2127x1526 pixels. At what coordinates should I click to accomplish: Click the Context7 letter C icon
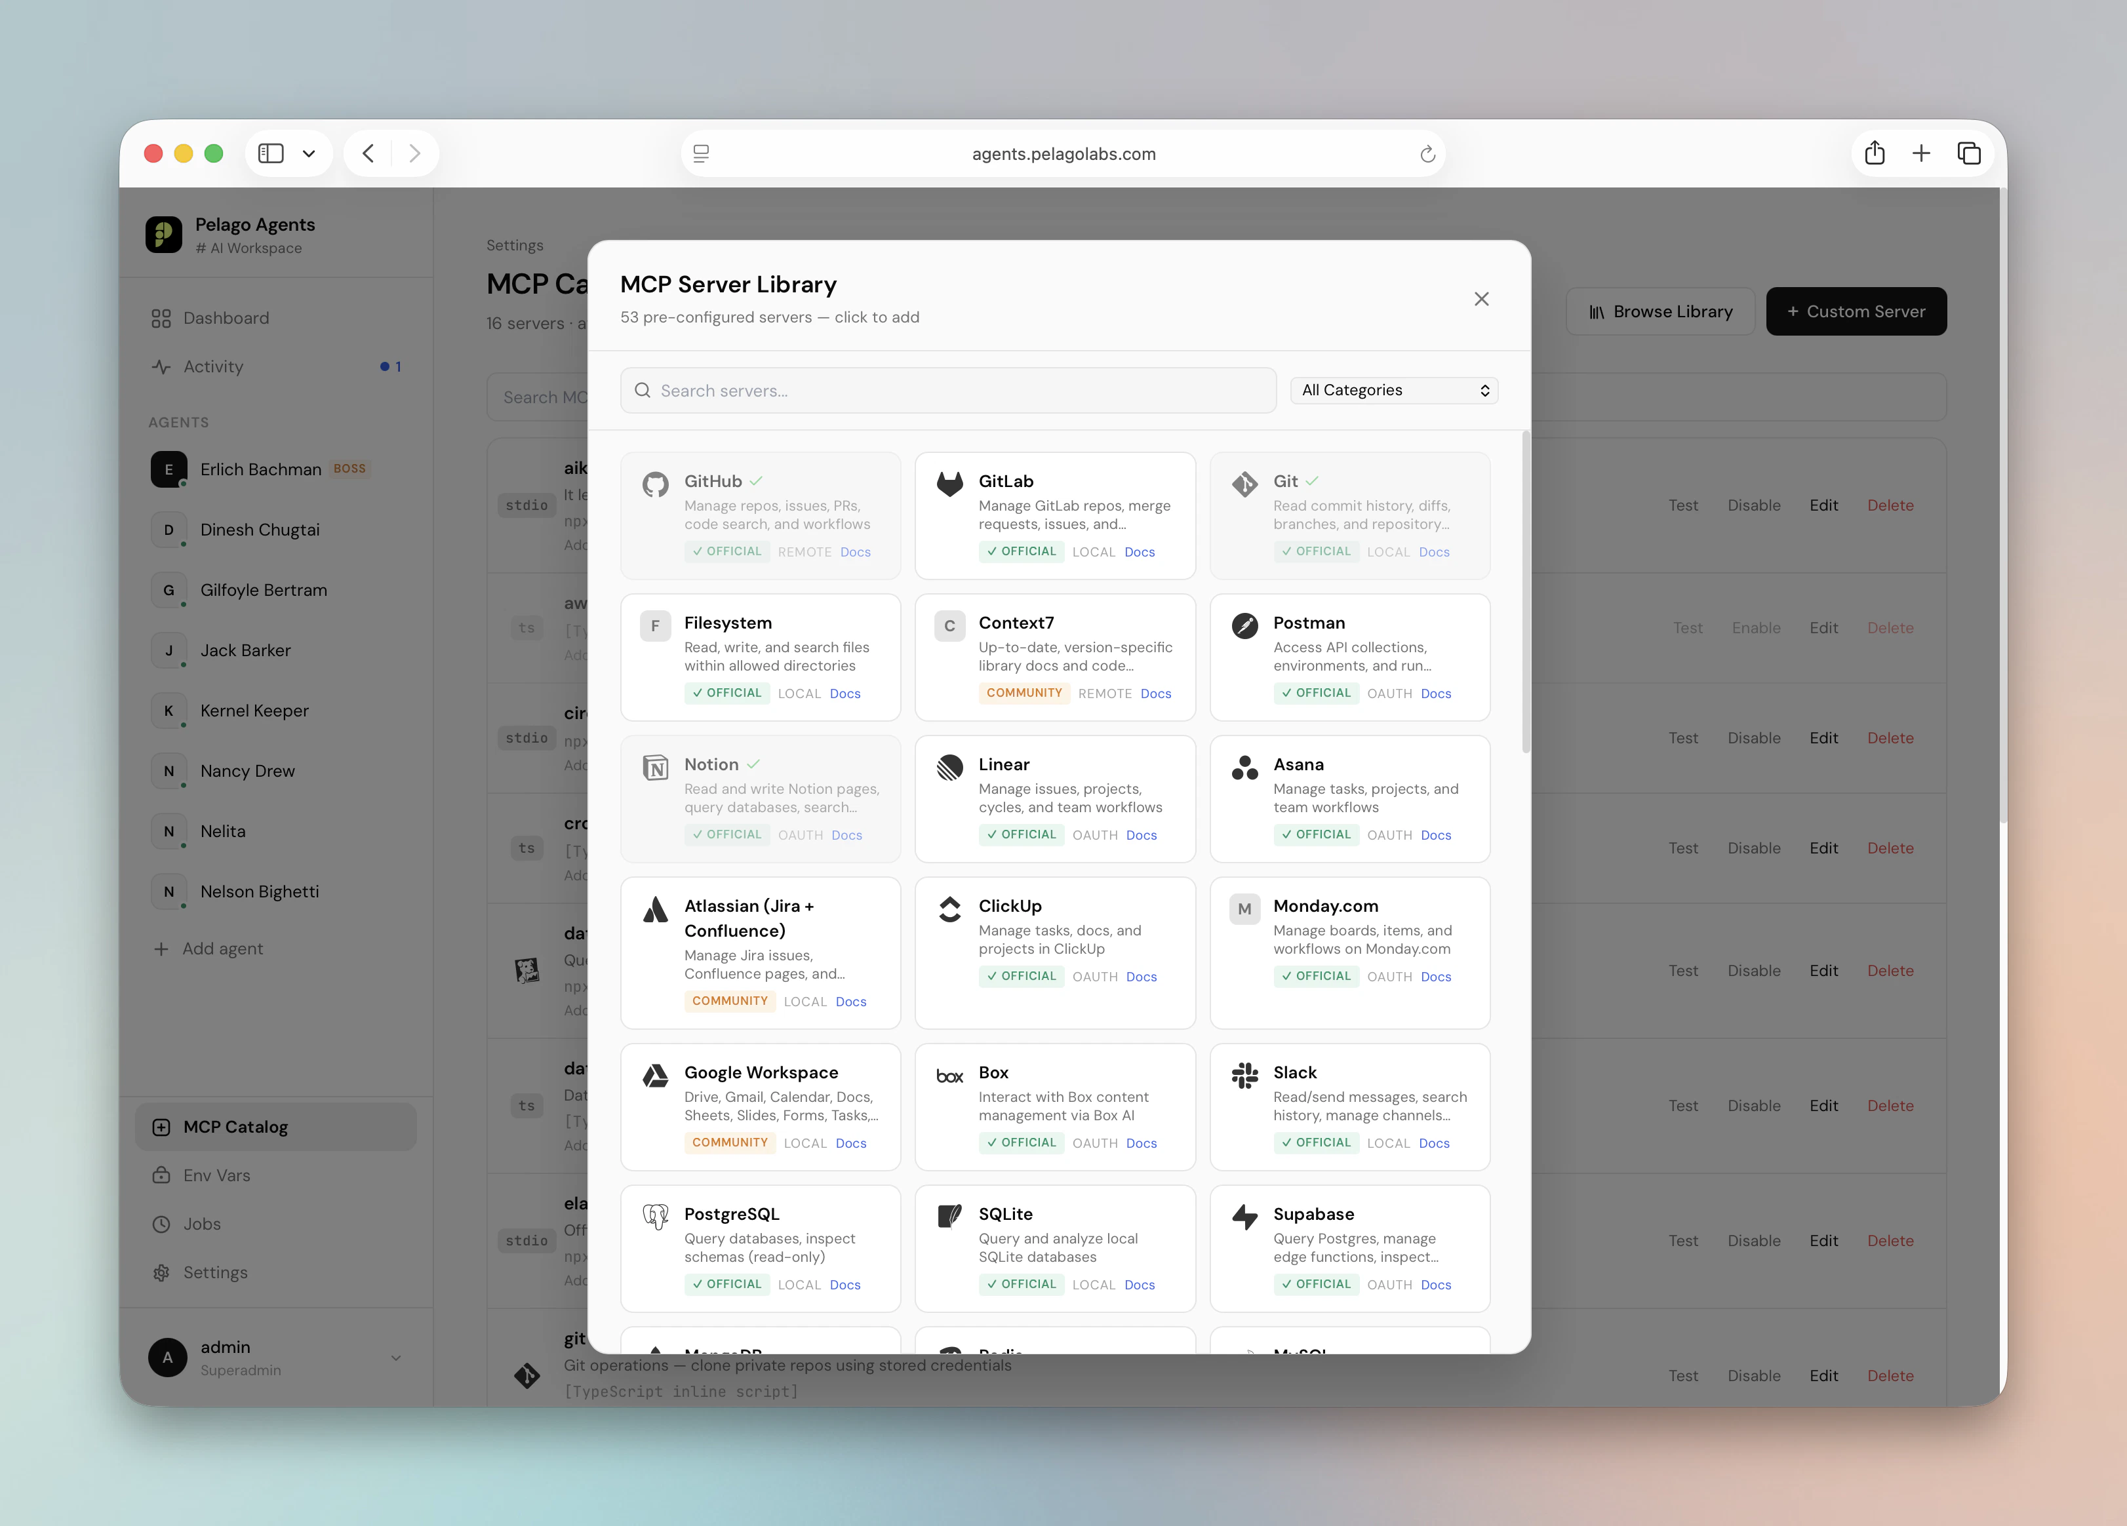point(949,625)
